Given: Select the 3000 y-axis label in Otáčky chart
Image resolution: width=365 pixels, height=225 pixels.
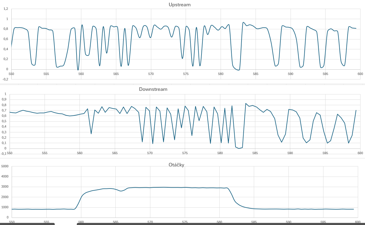Looking at the screenshot, I should (5, 187).
